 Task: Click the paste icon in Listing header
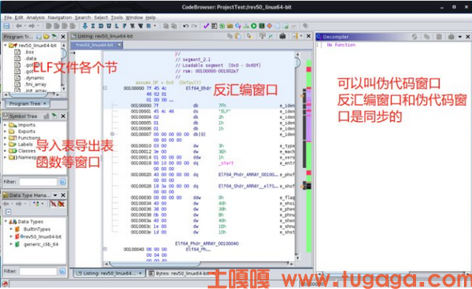pyautogui.click(x=238, y=36)
